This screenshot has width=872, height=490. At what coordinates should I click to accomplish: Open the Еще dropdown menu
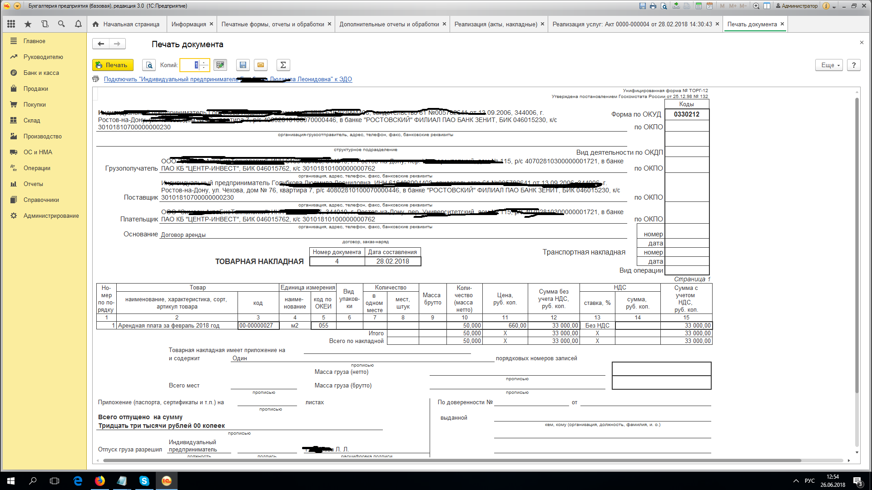pyautogui.click(x=829, y=65)
